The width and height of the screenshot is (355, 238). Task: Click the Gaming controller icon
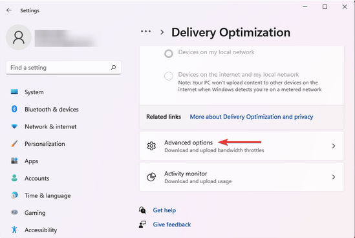point(14,212)
